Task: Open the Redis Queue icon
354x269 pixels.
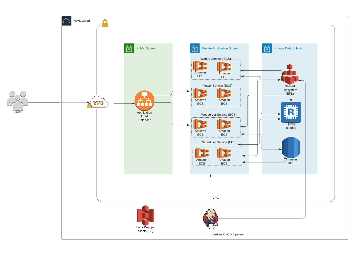Action: [x=291, y=112]
